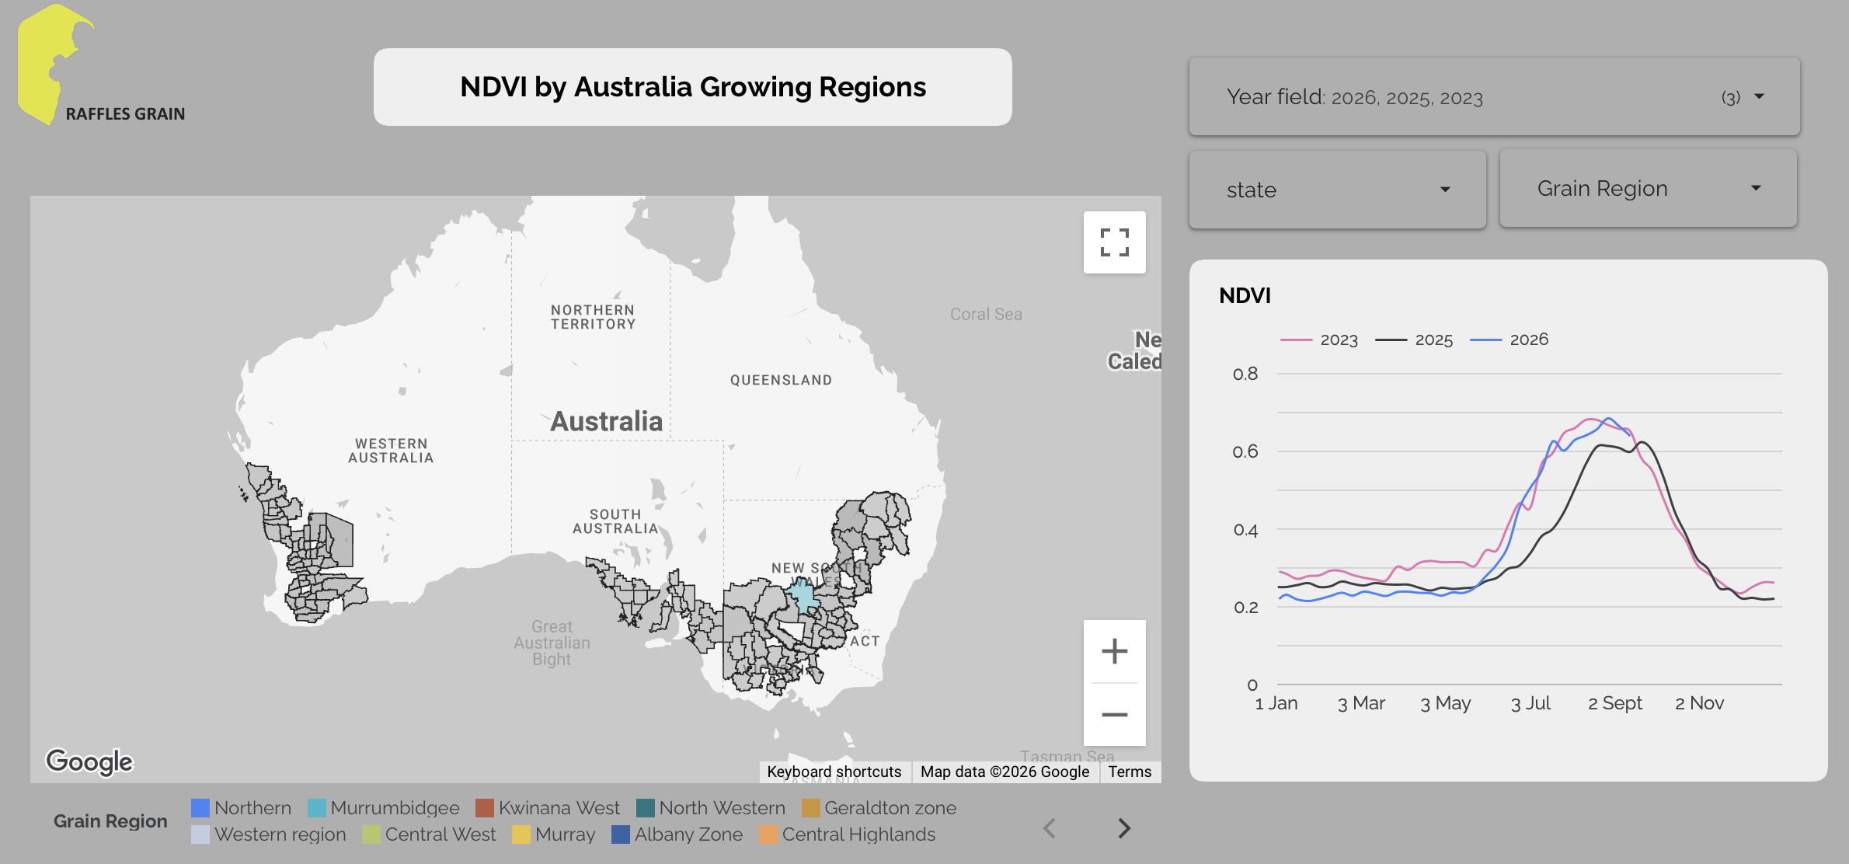Image resolution: width=1849 pixels, height=864 pixels.
Task: Expand the Grain Region filter dropdown
Action: point(1648,189)
